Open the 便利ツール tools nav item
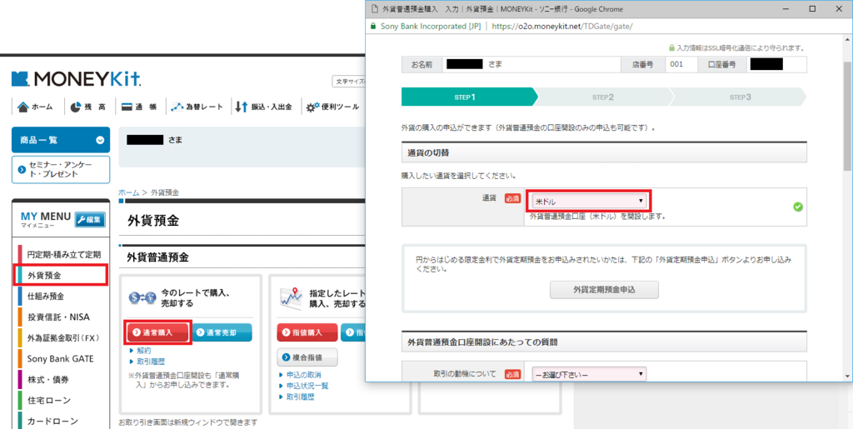This screenshot has height=429, width=853. pos(332,107)
